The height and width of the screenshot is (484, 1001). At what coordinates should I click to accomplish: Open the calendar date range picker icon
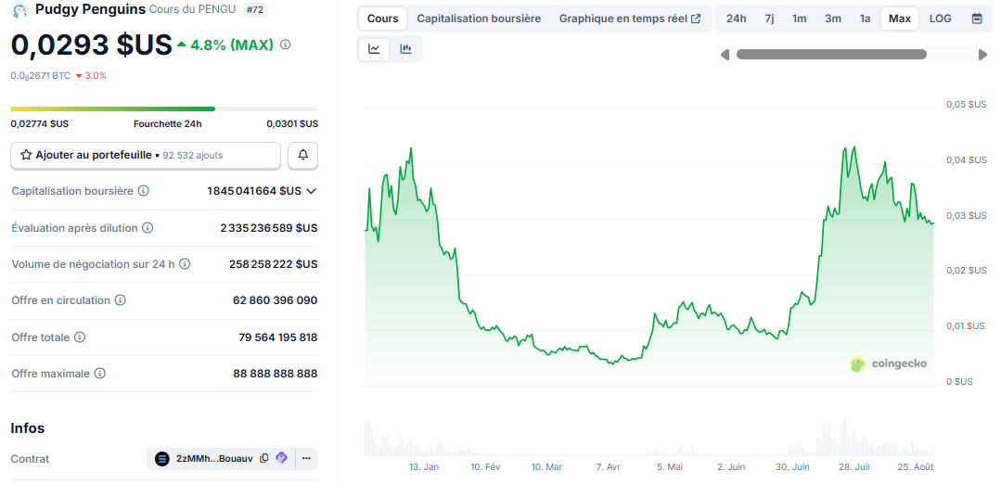976,19
